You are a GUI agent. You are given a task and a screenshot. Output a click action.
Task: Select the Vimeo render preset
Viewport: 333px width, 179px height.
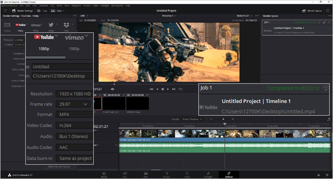[36, 25]
